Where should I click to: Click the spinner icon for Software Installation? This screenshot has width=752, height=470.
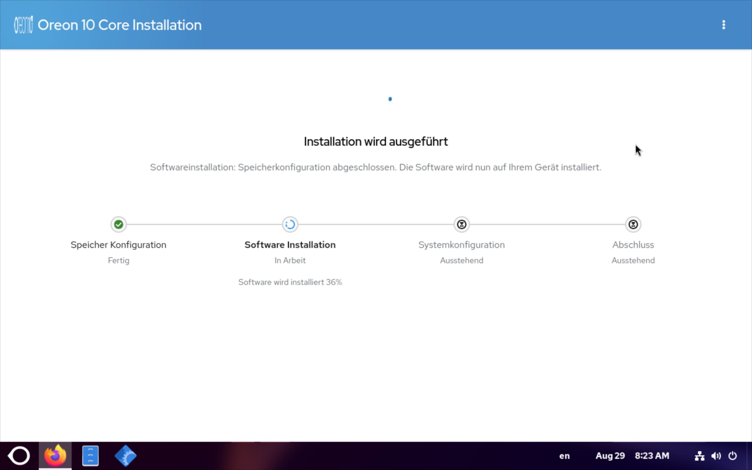[x=290, y=224]
